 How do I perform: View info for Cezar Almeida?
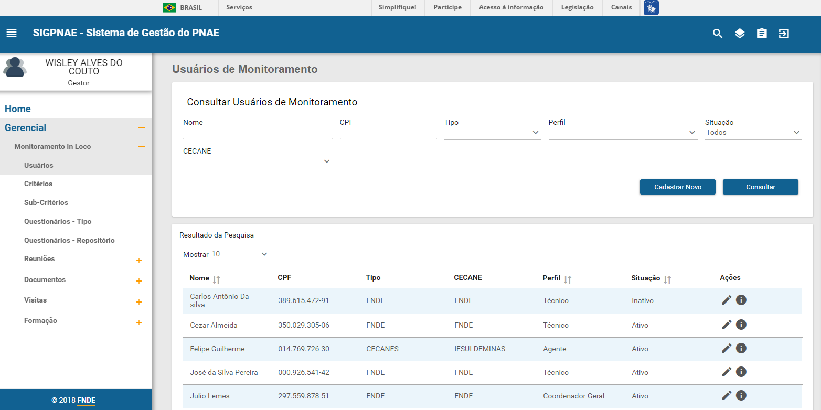741,325
